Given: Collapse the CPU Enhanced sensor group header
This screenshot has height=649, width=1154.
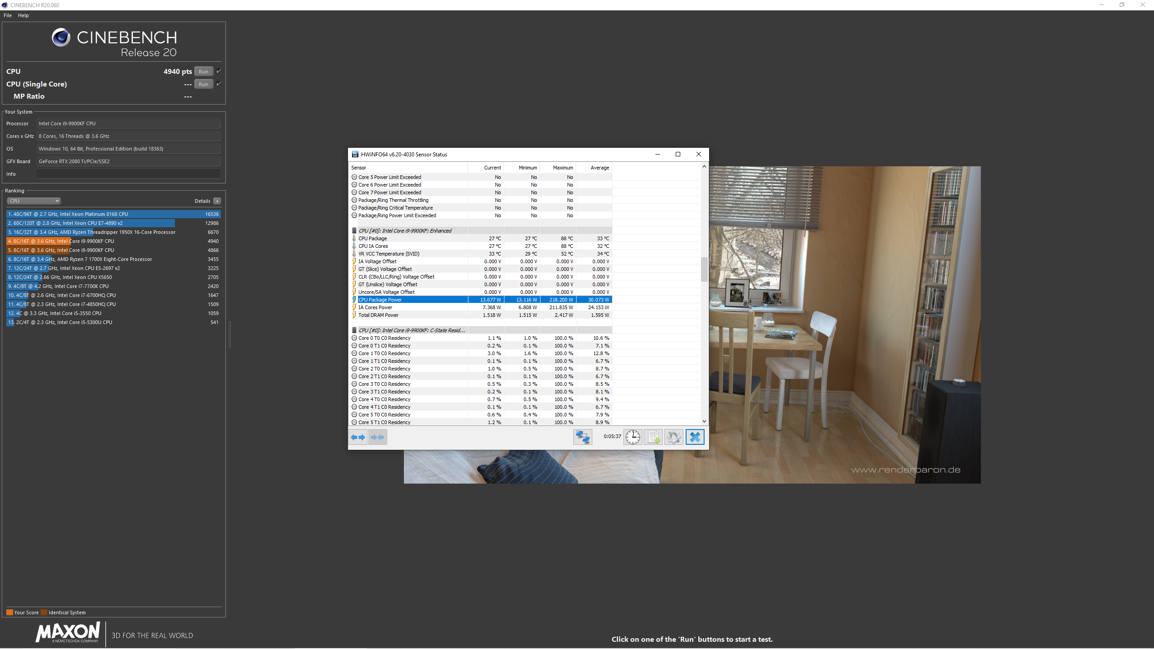Looking at the screenshot, I should click(405, 231).
